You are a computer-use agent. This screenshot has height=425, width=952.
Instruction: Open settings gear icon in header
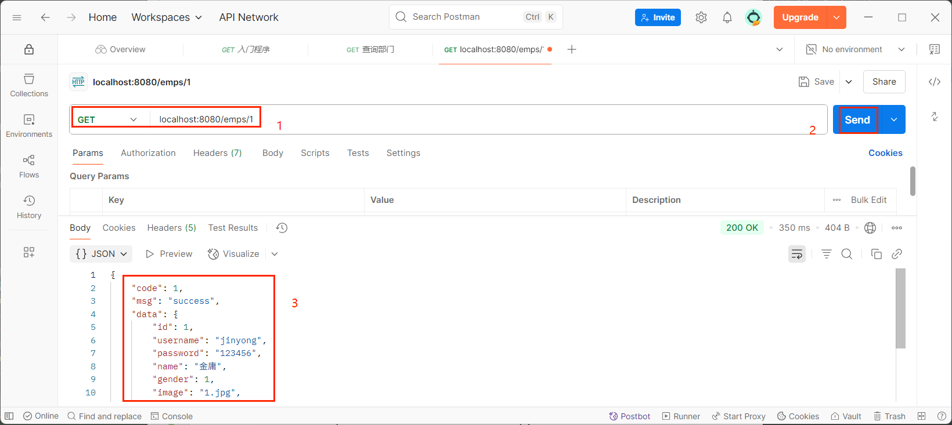[701, 17]
